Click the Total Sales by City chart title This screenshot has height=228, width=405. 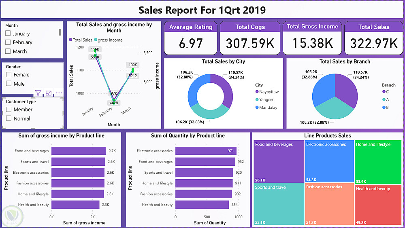pos(224,61)
